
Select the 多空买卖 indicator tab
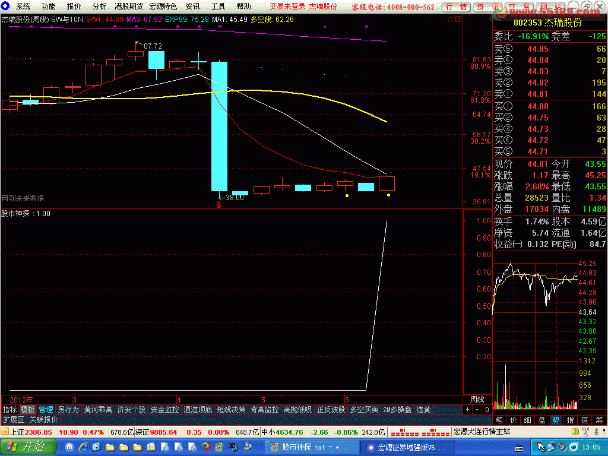[x=364, y=410]
